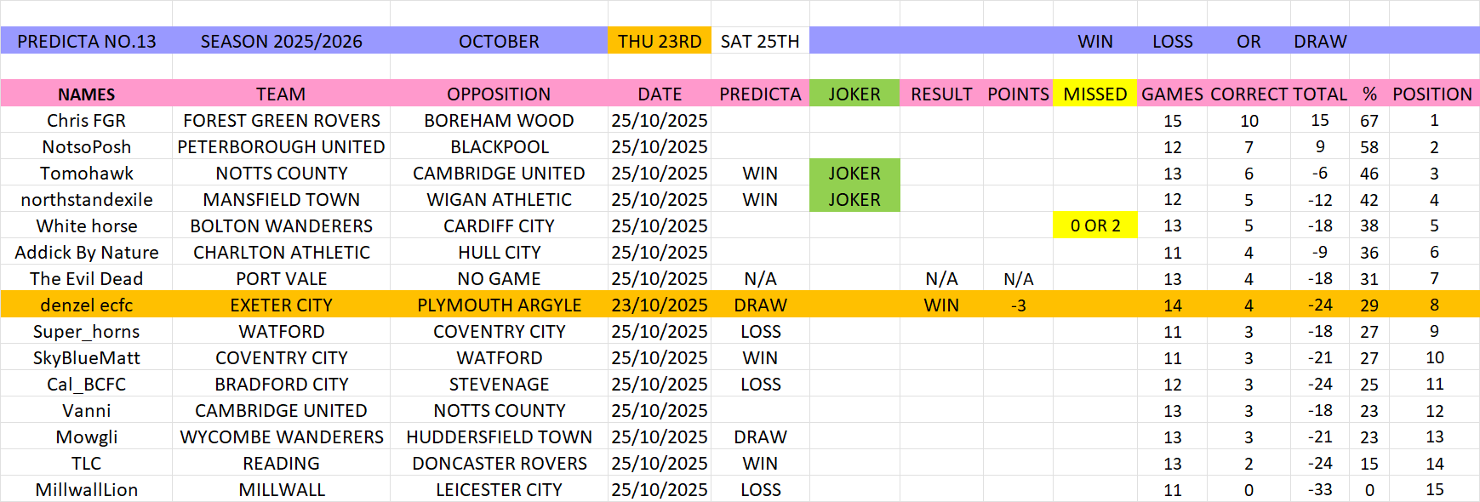Click the JOKER cell in Tomohawk's row

point(854,173)
